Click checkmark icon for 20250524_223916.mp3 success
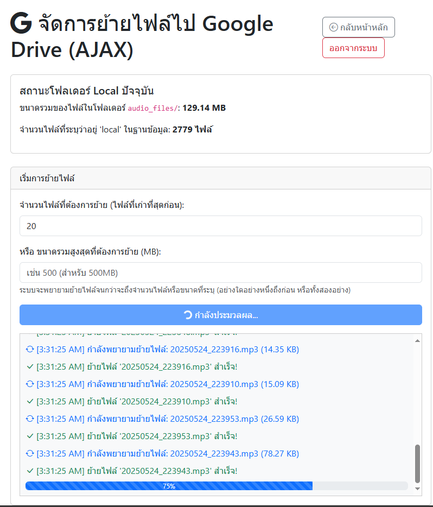The image size is (433, 507). pyautogui.click(x=30, y=367)
